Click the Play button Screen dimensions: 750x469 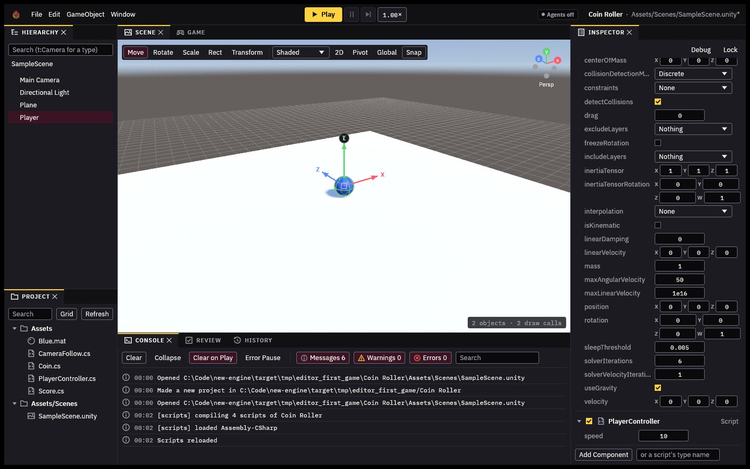click(x=323, y=15)
